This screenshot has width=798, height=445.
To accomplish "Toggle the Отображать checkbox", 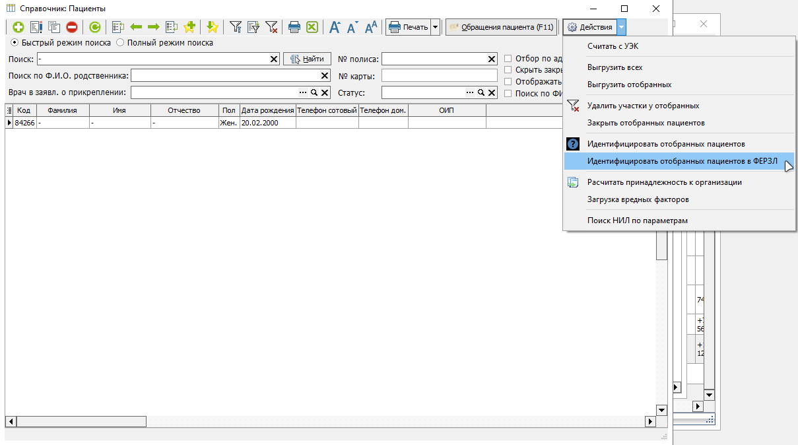I will pos(508,82).
